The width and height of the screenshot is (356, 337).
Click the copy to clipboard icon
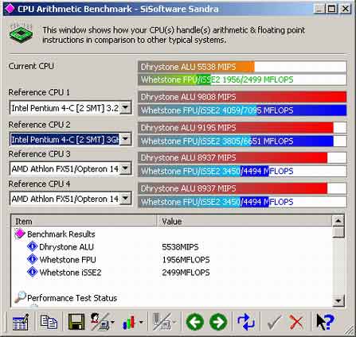pyautogui.click(x=49, y=322)
